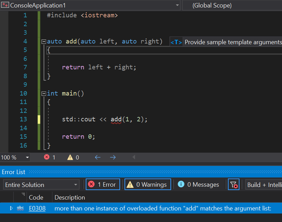Image resolution: width=282 pixels, height=222 pixels.
Task: Click the return 0; statement
Action: (79, 137)
